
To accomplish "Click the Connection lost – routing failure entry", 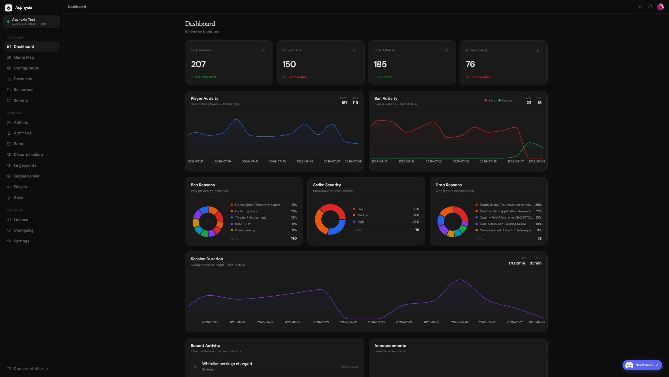I will pos(508,224).
